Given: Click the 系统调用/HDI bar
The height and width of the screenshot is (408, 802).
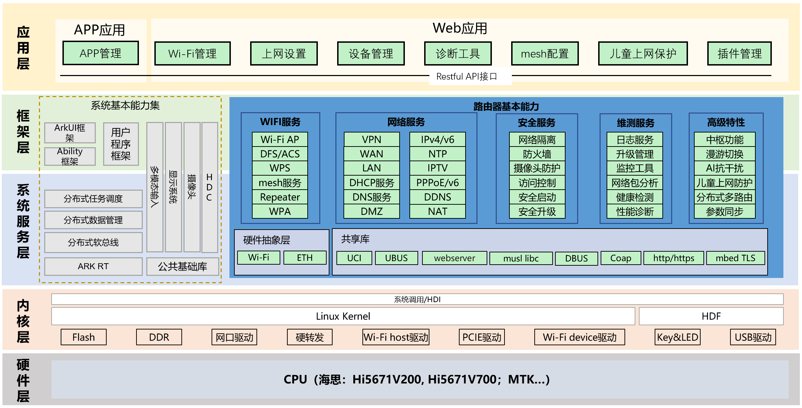Looking at the screenshot, I should [417, 299].
